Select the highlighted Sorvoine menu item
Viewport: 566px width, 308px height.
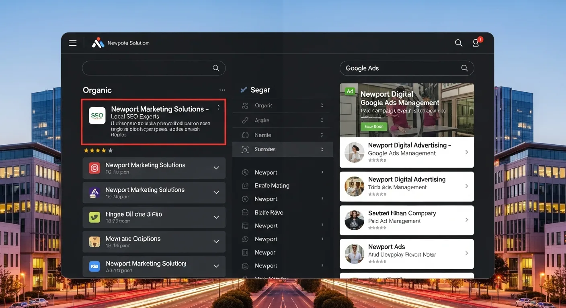[x=265, y=149]
